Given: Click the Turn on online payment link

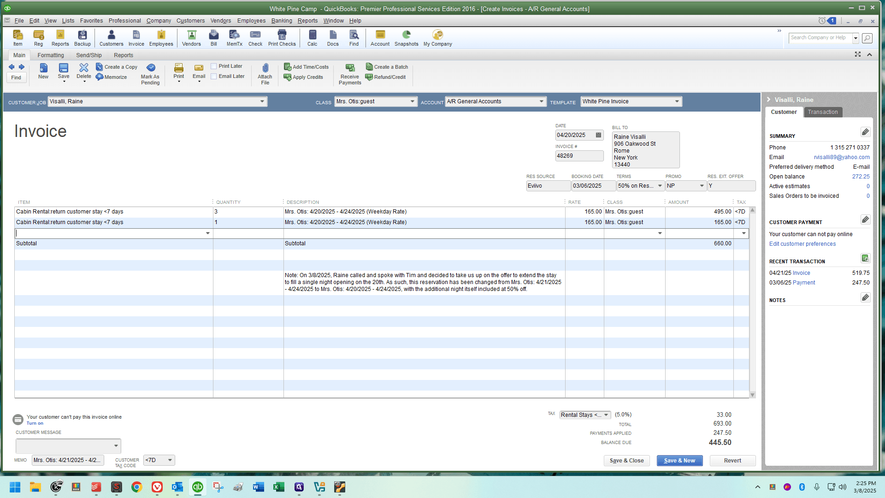Looking at the screenshot, I should (x=35, y=423).
